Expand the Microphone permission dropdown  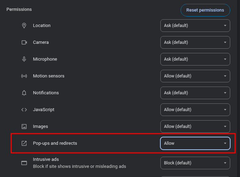pos(195,59)
